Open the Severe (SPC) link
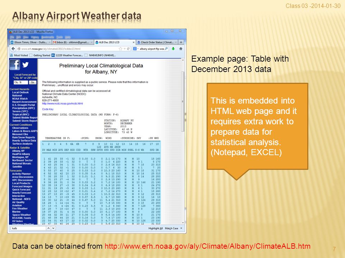345x258 pixels. point(20,111)
